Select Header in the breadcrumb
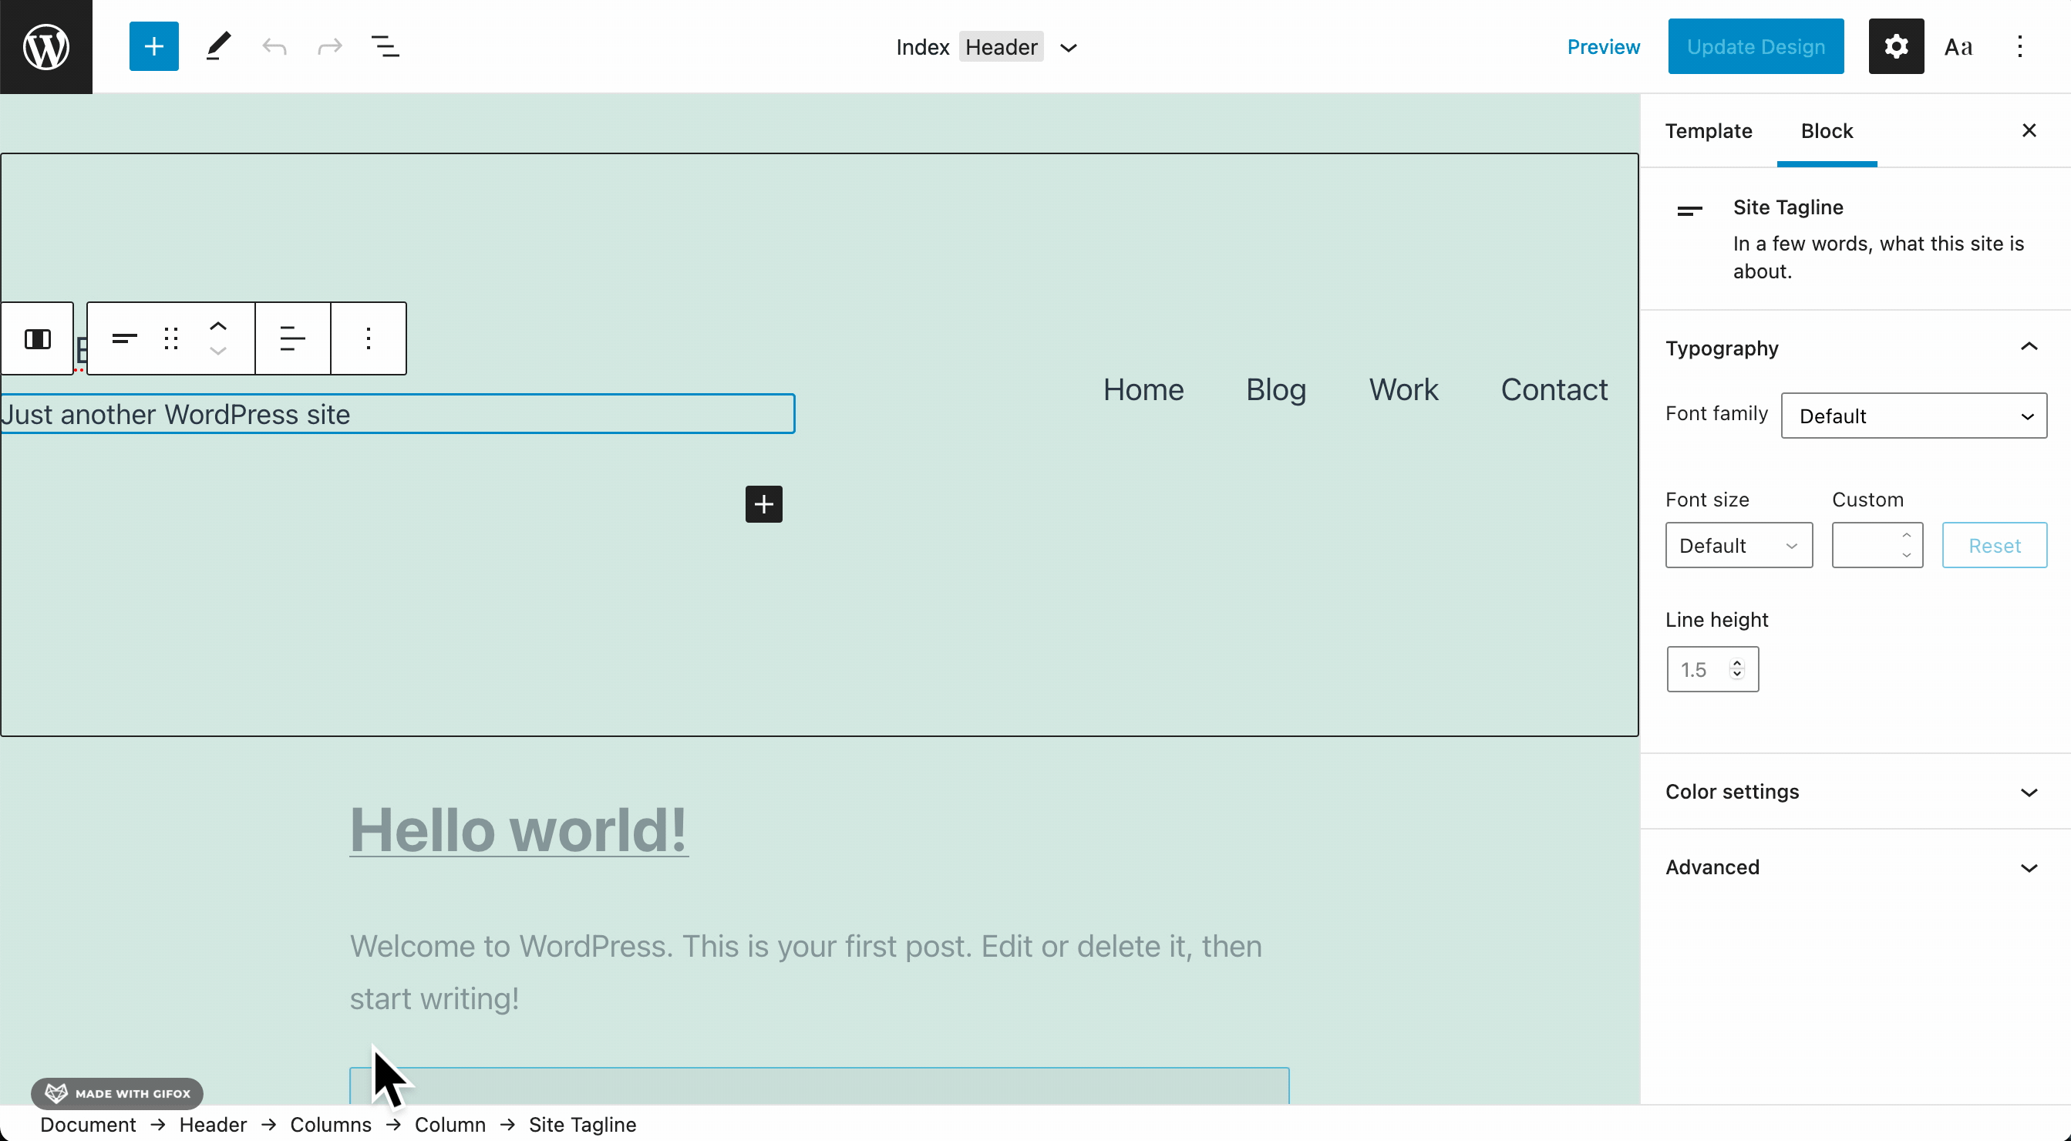Viewport: 2071px width, 1141px height. pos(212,1124)
